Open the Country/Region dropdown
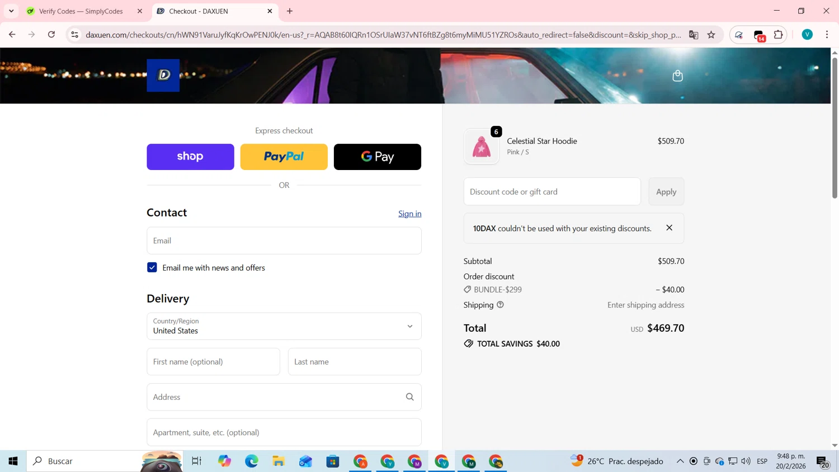 (284, 326)
